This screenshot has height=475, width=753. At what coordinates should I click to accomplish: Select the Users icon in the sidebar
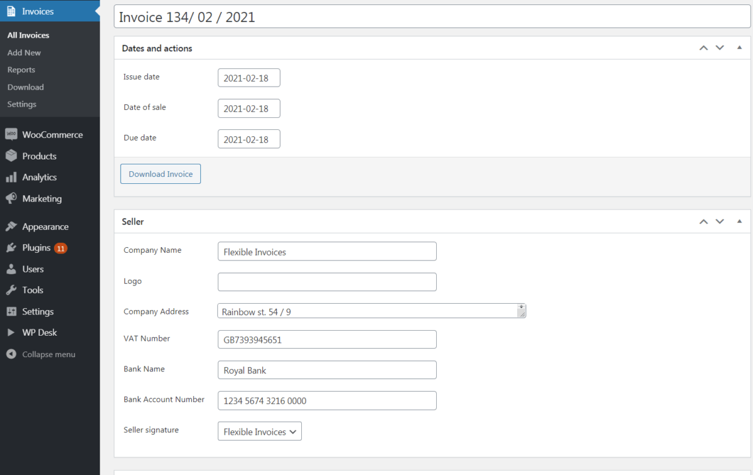click(x=11, y=269)
